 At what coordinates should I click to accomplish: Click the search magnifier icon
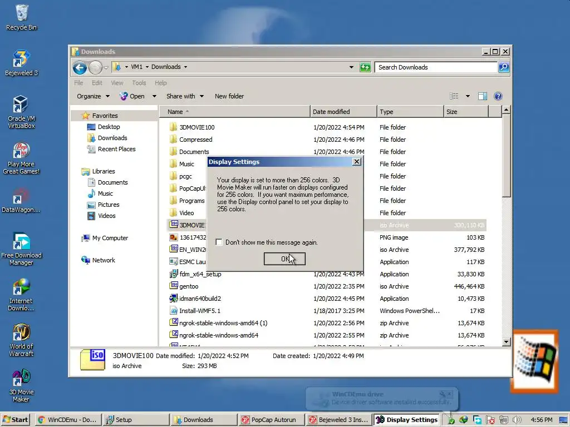tap(503, 67)
